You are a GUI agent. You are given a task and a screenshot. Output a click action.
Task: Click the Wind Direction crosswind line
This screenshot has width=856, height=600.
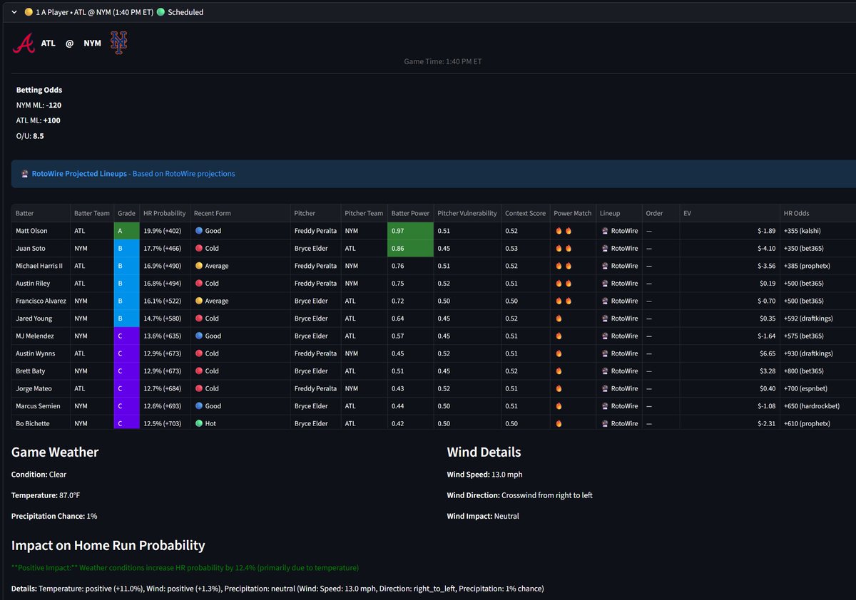[x=519, y=495]
